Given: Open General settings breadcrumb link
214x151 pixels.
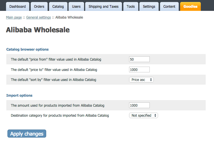Looking at the screenshot, I should pos(38,17).
